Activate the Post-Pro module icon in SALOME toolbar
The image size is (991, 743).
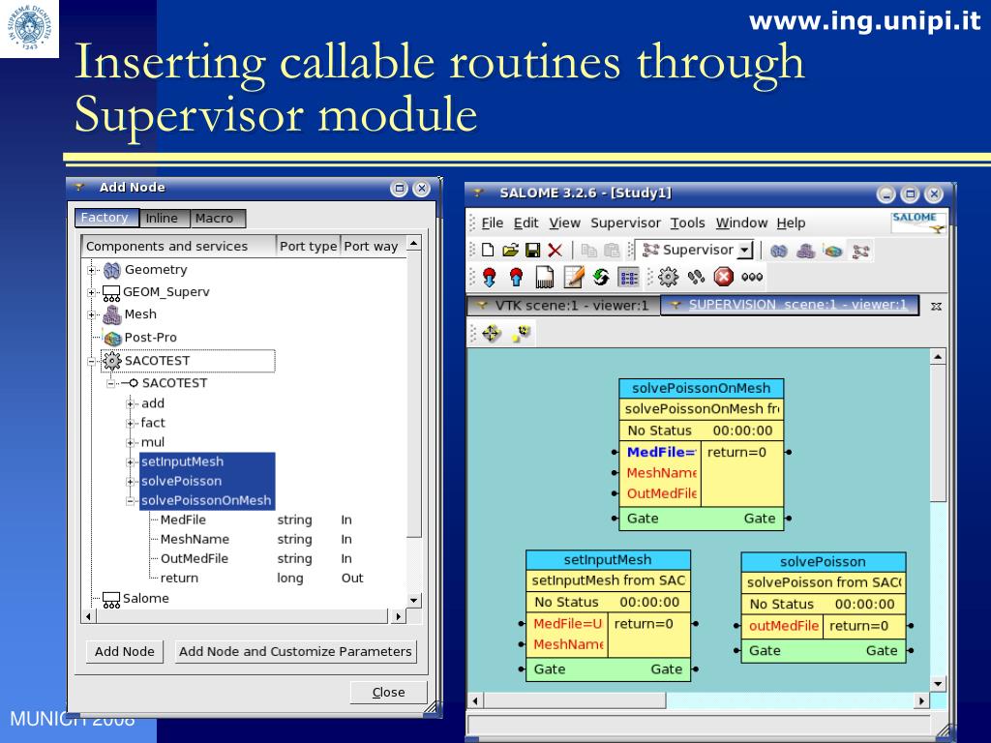click(833, 251)
